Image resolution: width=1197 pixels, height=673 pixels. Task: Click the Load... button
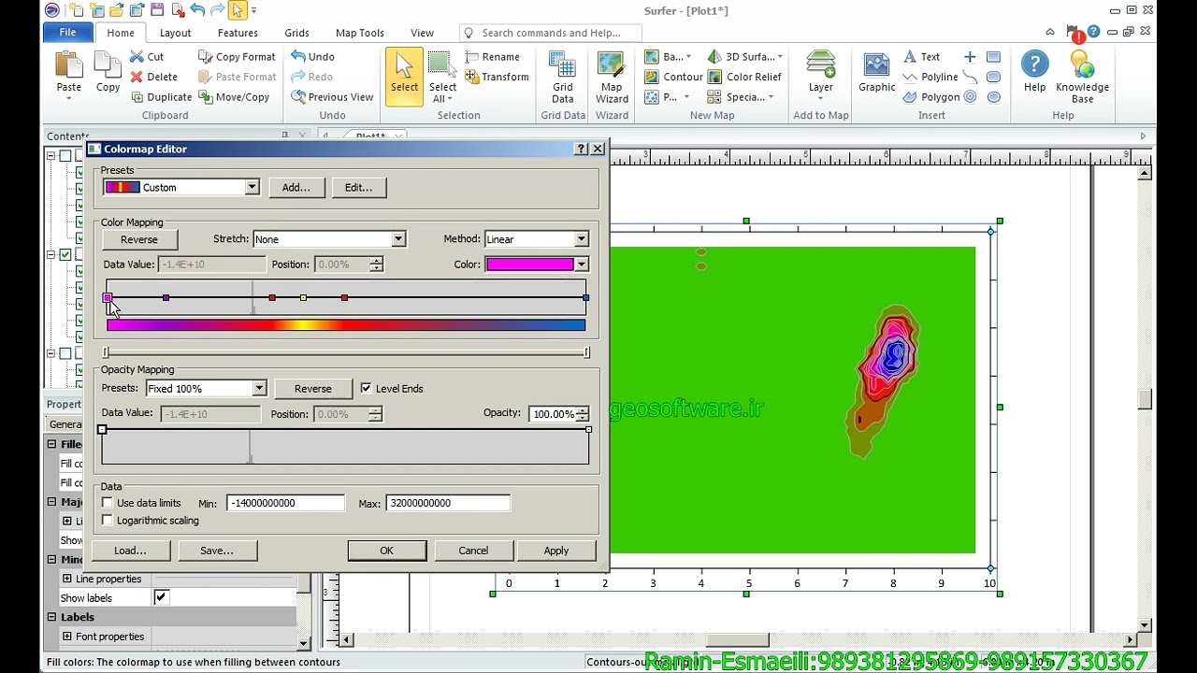[130, 551]
